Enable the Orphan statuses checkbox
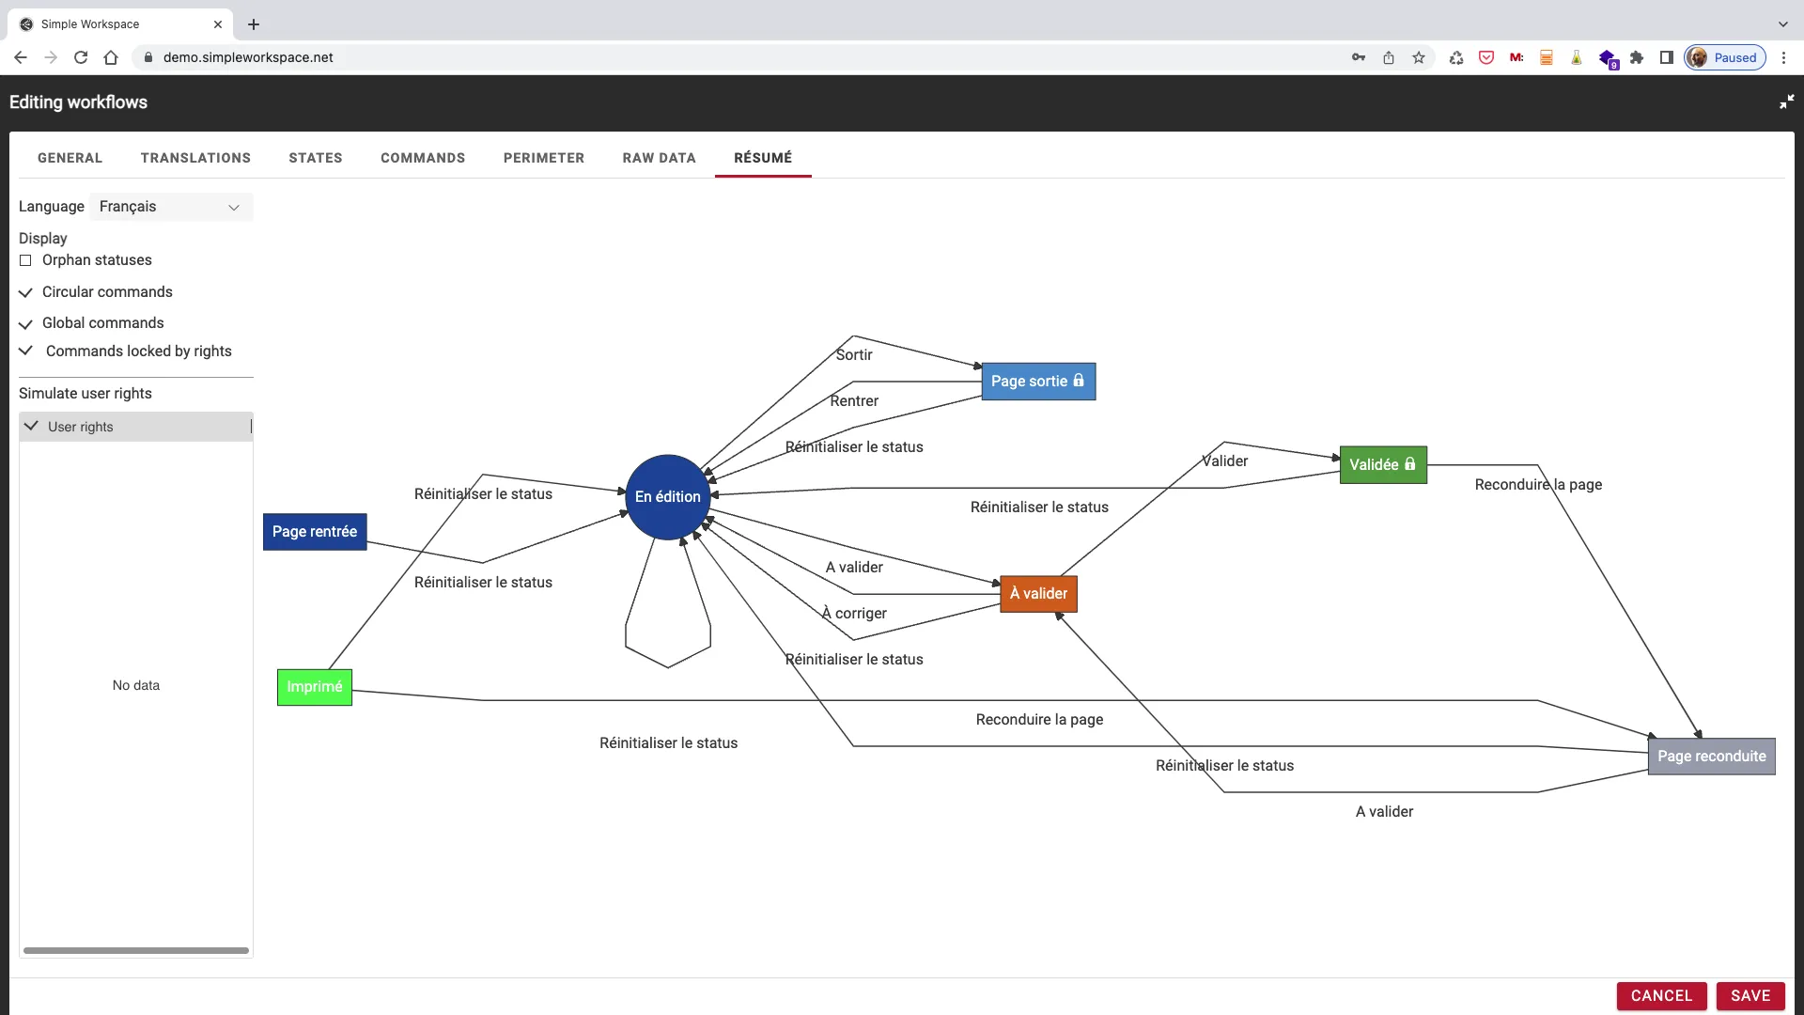The width and height of the screenshot is (1804, 1015). [x=25, y=260]
